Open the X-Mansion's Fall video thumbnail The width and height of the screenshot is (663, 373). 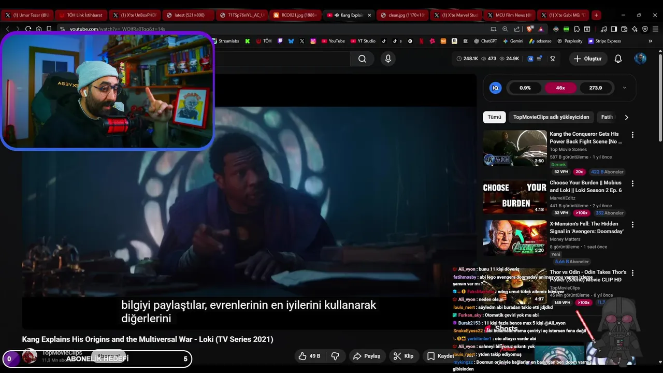click(x=515, y=238)
